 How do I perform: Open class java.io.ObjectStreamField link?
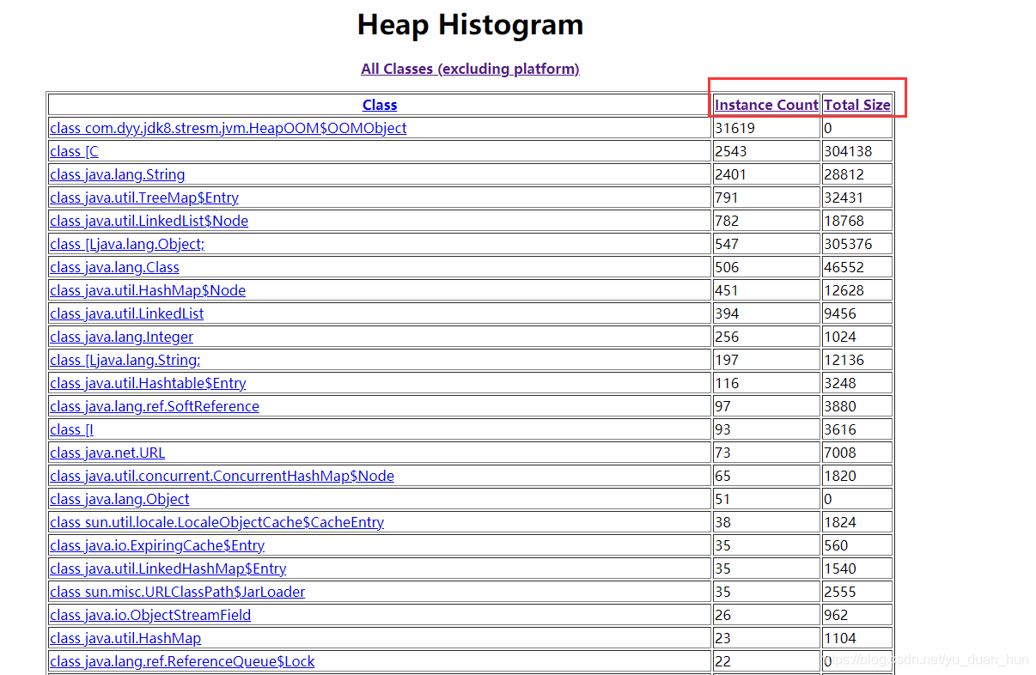pyautogui.click(x=150, y=615)
